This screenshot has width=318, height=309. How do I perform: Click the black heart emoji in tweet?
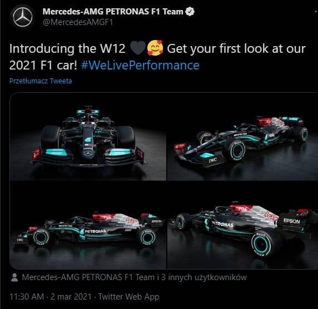point(138,48)
